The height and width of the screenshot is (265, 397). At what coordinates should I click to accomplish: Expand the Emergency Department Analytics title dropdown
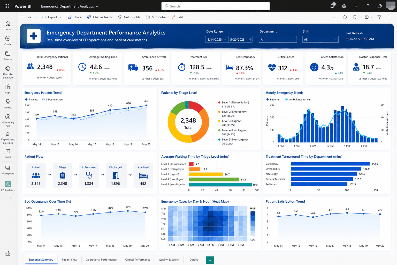[97, 6]
